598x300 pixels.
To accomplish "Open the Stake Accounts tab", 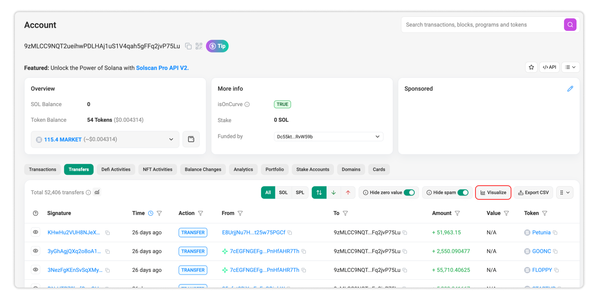I will (312, 169).
